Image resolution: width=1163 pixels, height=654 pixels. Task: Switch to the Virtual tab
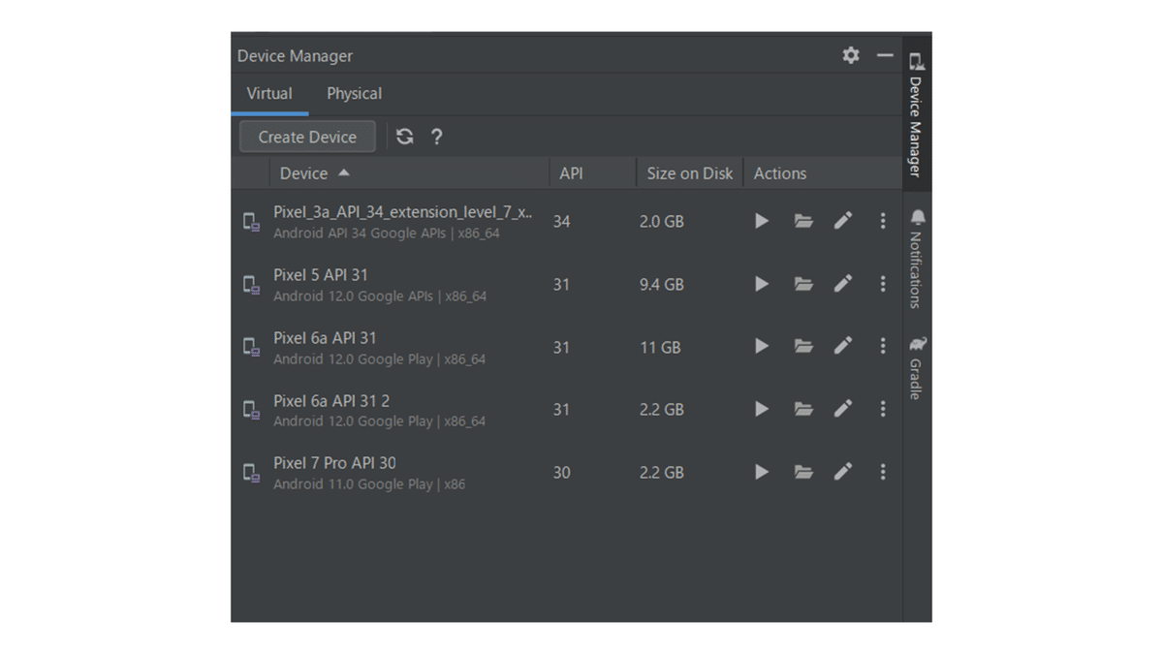[x=269, y=94]
